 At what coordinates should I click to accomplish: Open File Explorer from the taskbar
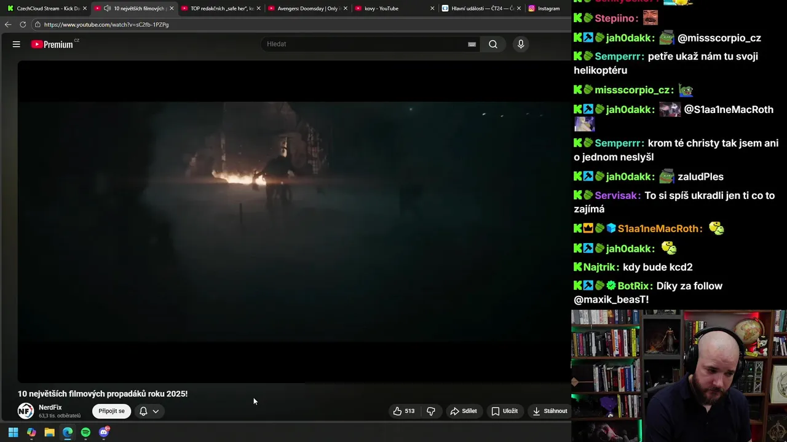click(x=50, y=432)
